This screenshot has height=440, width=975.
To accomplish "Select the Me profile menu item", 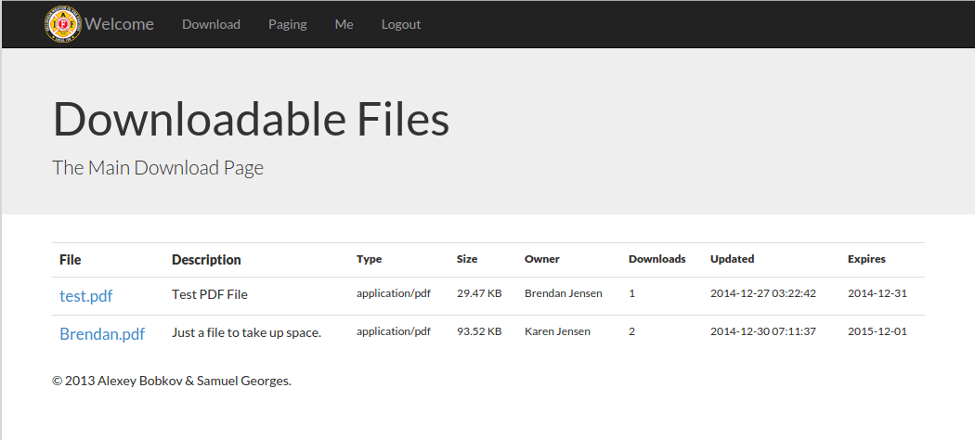I will (x=344, y=24).
